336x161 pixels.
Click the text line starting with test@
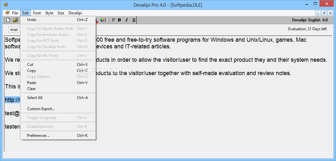(12, 113)
